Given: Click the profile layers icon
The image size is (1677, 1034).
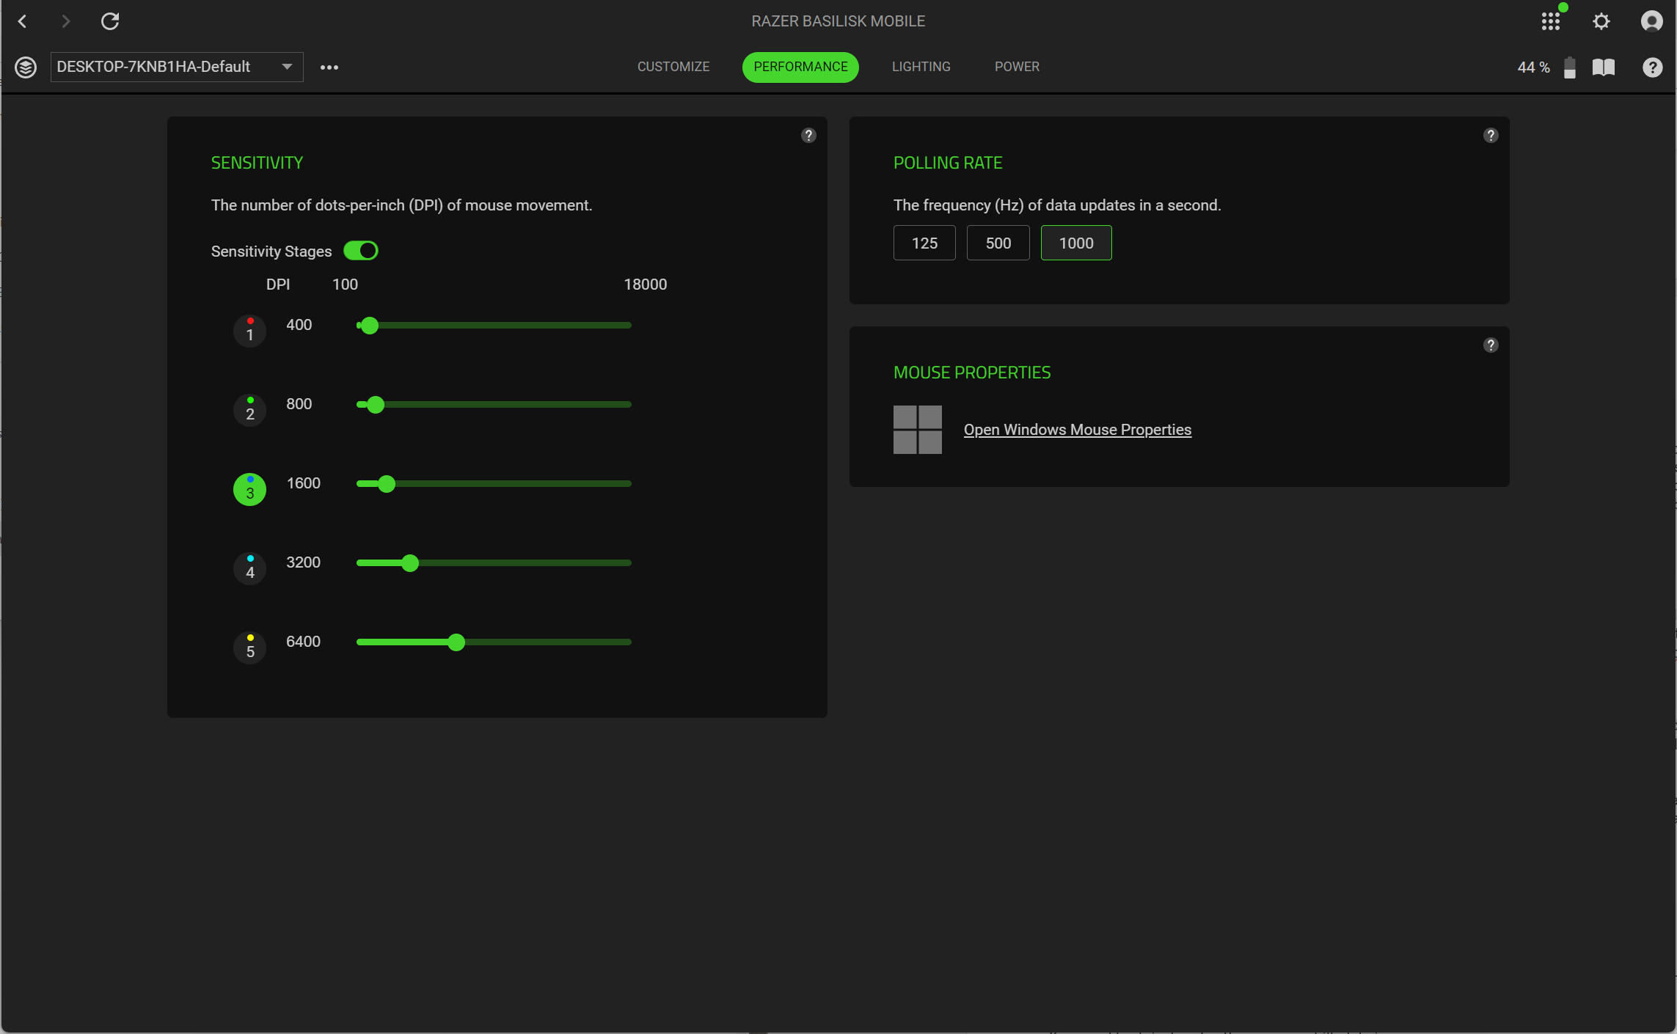Looking at the screenshot, I should (x=26, y=67).
